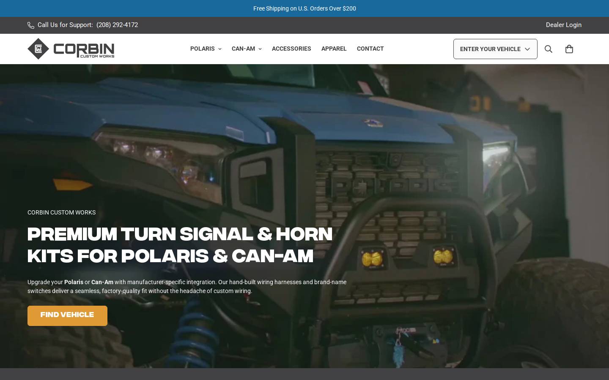This screenshot has width=609, height=380.
Task: Open the search magnifier icon
Action: (549, 49)
